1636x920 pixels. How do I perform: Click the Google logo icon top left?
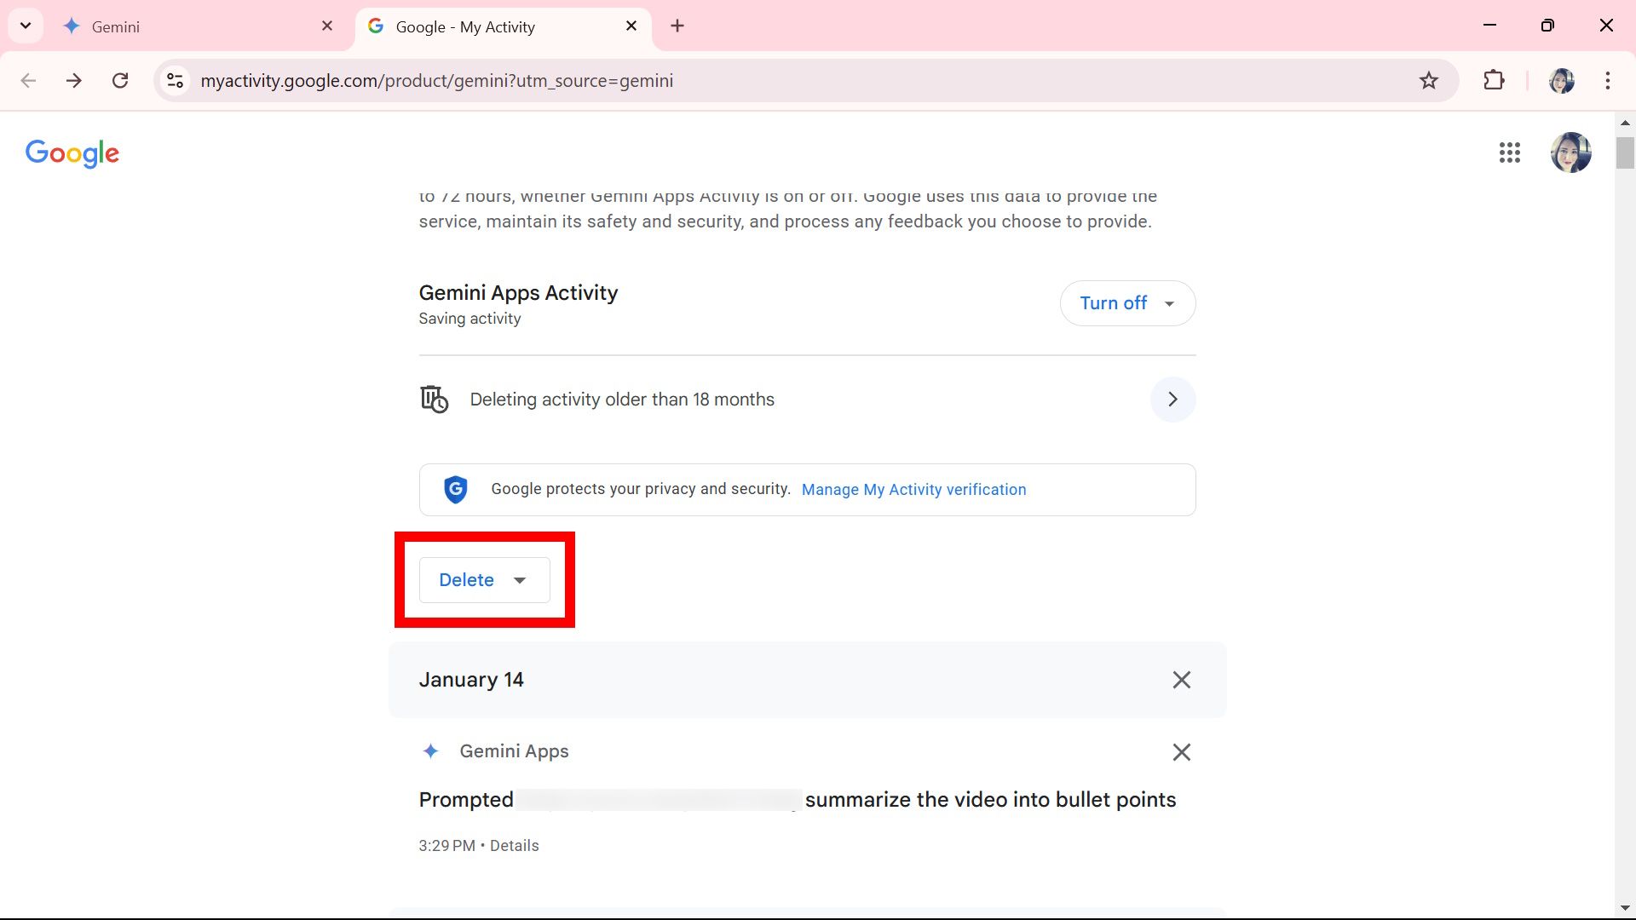pos(72,152)
